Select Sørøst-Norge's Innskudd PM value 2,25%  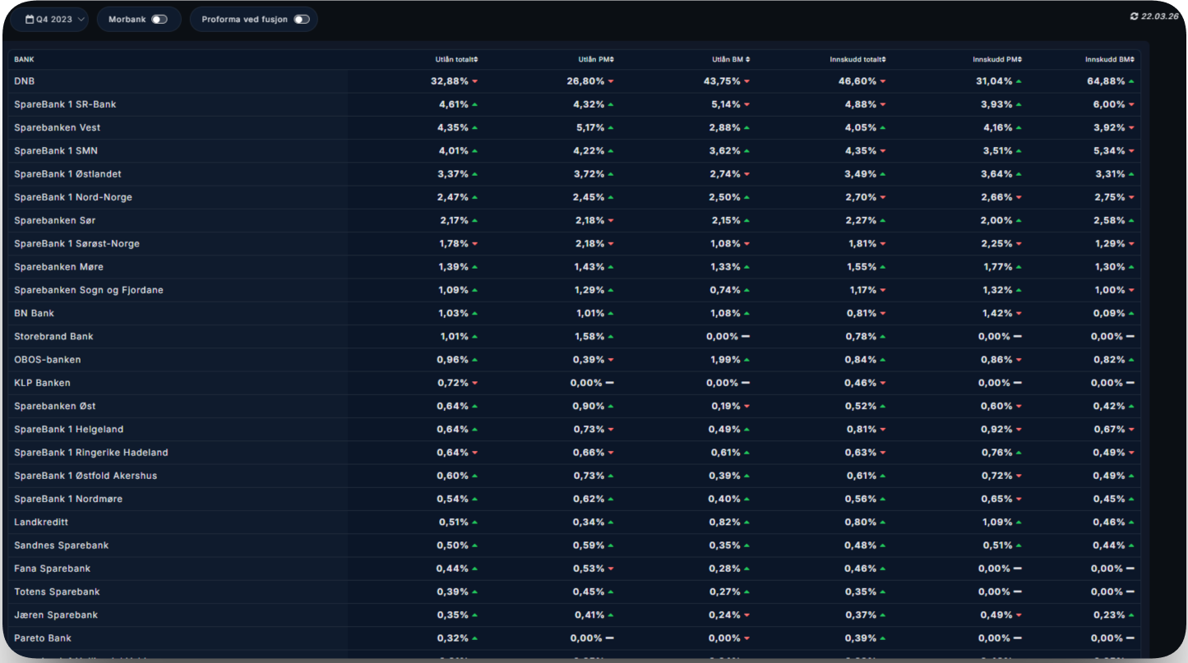[997, 243]
